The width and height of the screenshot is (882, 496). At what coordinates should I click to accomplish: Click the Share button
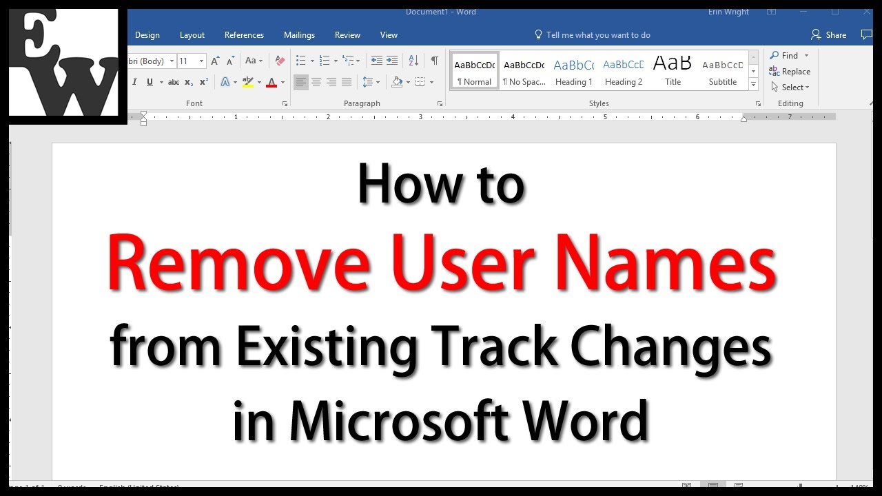pos(828,34)
